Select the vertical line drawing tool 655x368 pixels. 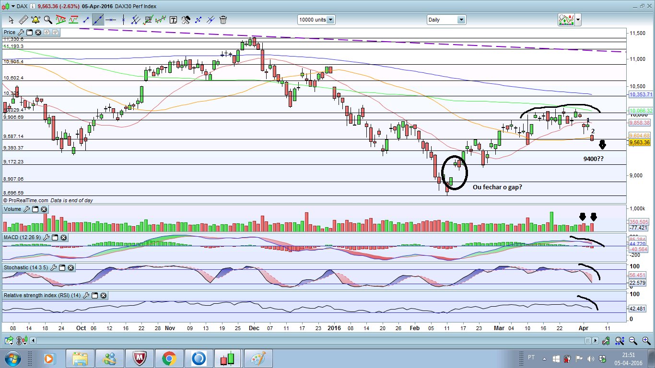pyautogui.click(x=124, y=20)
